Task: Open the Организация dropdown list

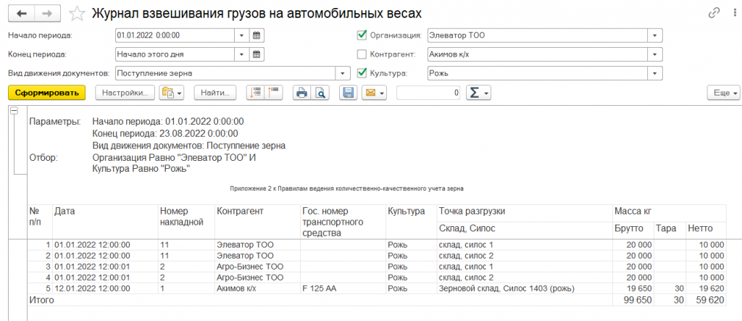Action: (x=655, y=35)
